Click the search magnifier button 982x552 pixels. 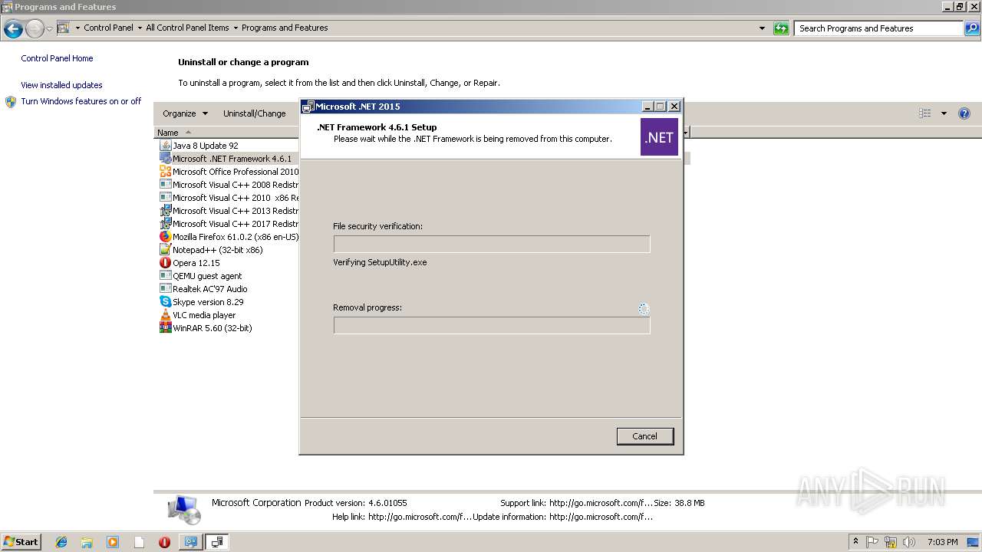(971, 28)
